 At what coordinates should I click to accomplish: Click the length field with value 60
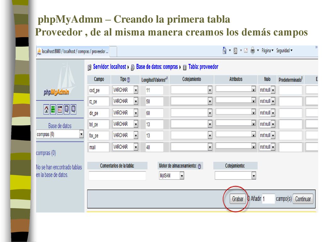[x=154, y=113]
